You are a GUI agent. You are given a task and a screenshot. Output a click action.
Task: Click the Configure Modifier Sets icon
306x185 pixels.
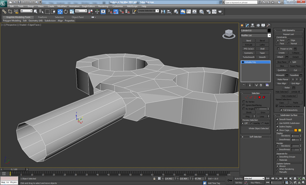pos(267,85)
